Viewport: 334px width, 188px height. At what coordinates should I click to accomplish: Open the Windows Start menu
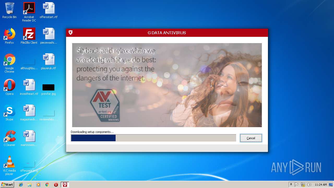click(7, 184)
